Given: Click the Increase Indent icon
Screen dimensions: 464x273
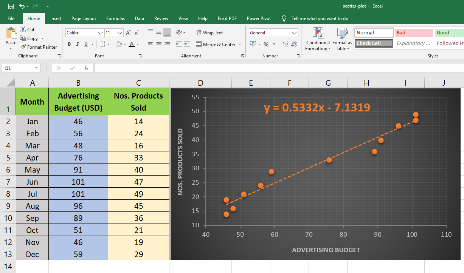Looking at the screenshot, I should tap(187, 45).
